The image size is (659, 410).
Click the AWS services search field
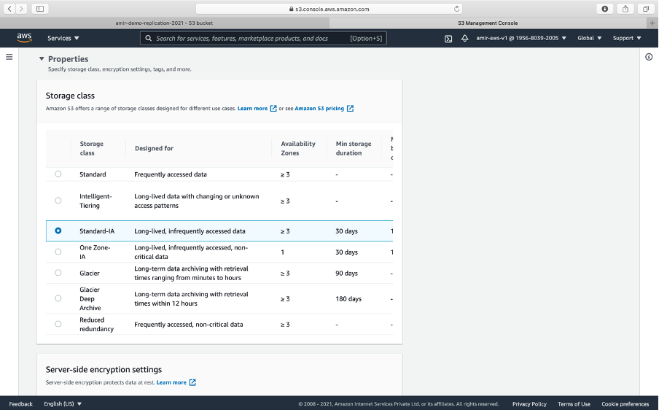point(263,38)
